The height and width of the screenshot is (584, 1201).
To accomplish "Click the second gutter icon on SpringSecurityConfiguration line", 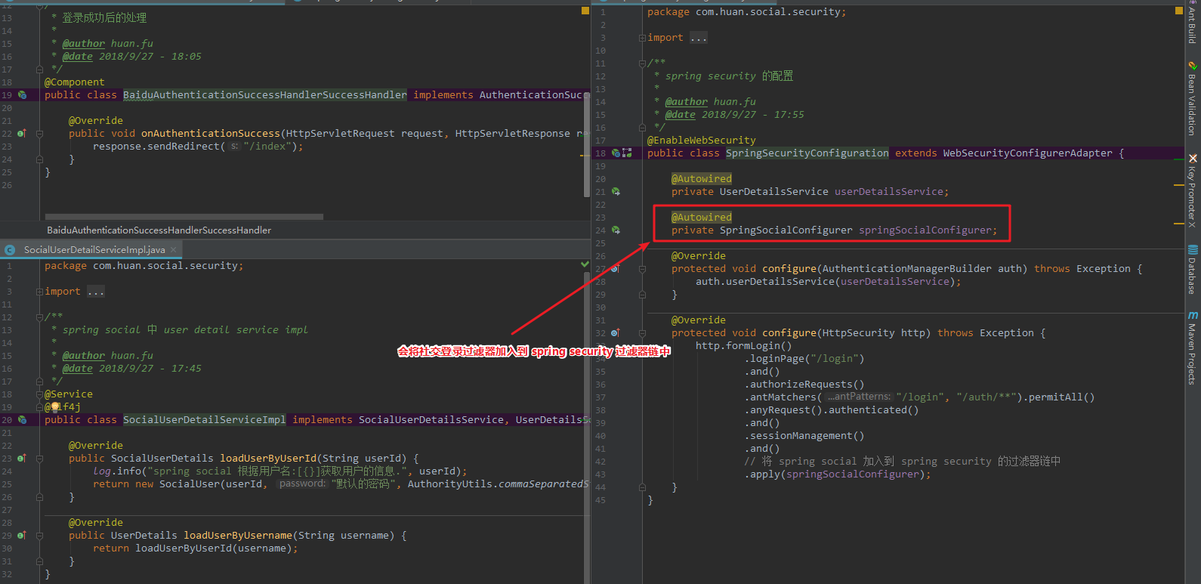I will pos(627,153).
